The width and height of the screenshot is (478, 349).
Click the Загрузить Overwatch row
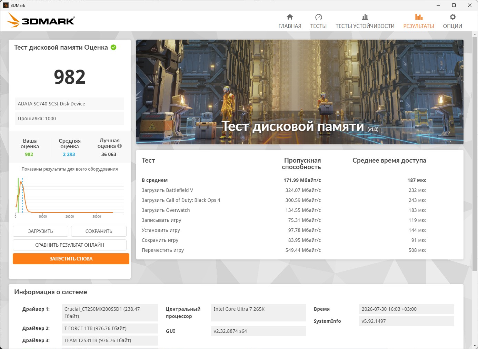[x=300, y=210]
